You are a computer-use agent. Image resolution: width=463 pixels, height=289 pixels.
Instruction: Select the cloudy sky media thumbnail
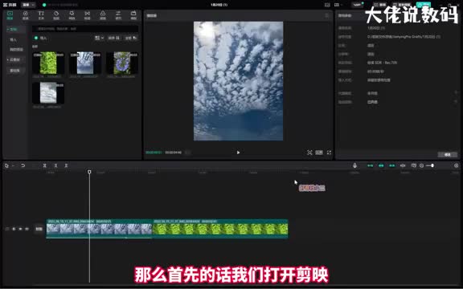click(x=85, y=63)
